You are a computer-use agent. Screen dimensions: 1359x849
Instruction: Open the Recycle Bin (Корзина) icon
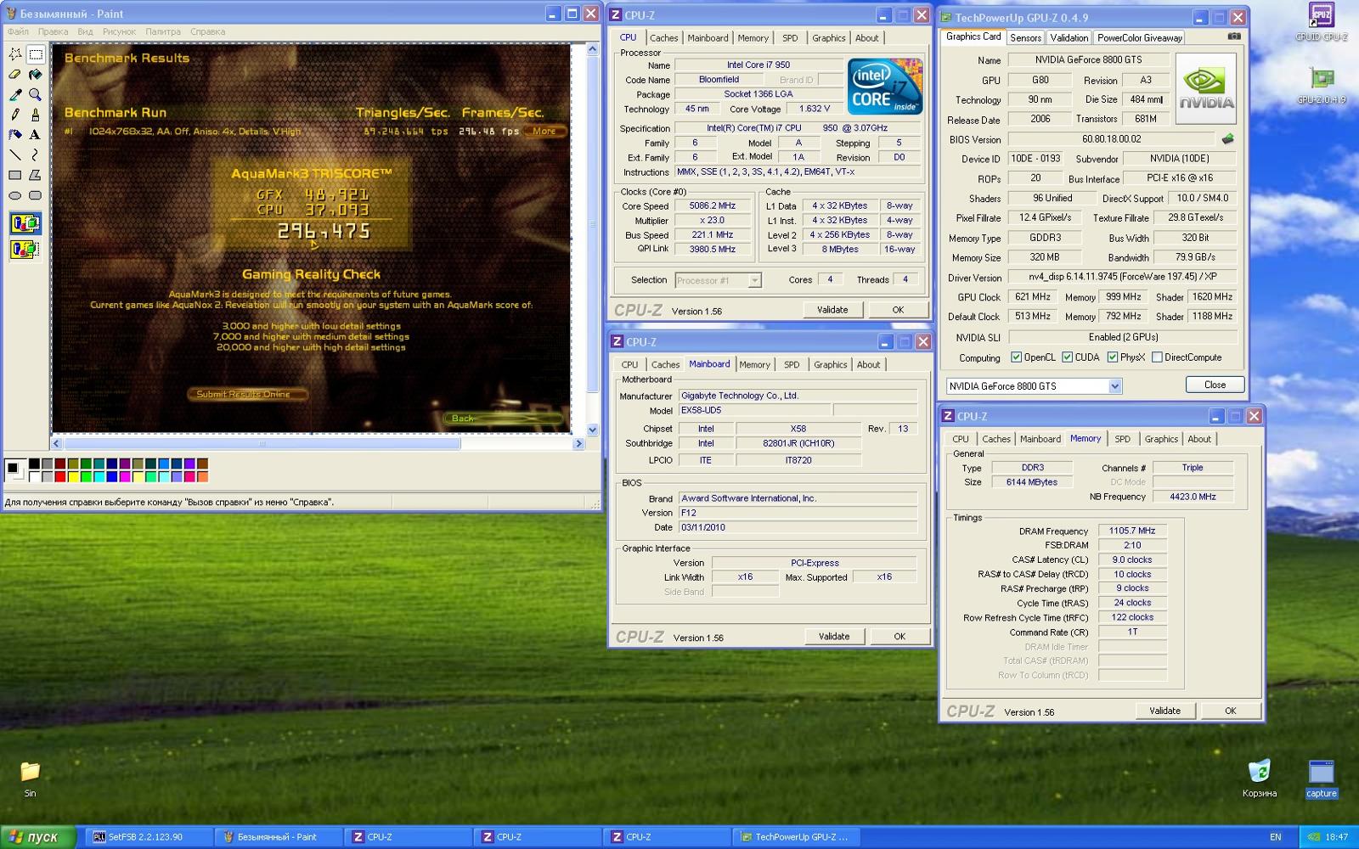coord(1259,779)
